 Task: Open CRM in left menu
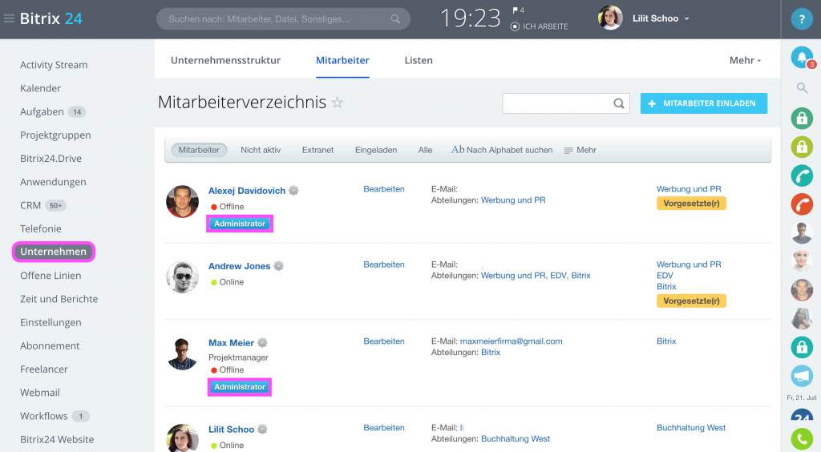[30, 206]
